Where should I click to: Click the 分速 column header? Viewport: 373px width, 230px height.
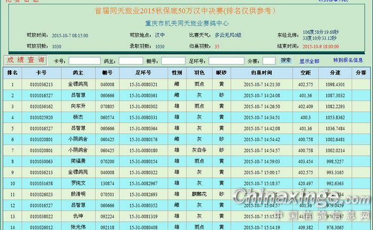click(x=335, y=72)
